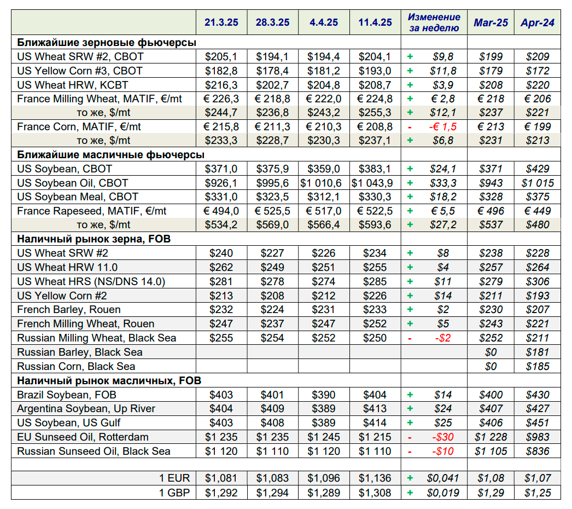Select 'Наличный рынок масличных, FOB' section title
The height and width of the screenshot is (509, 572).
(x=109, y=381)
